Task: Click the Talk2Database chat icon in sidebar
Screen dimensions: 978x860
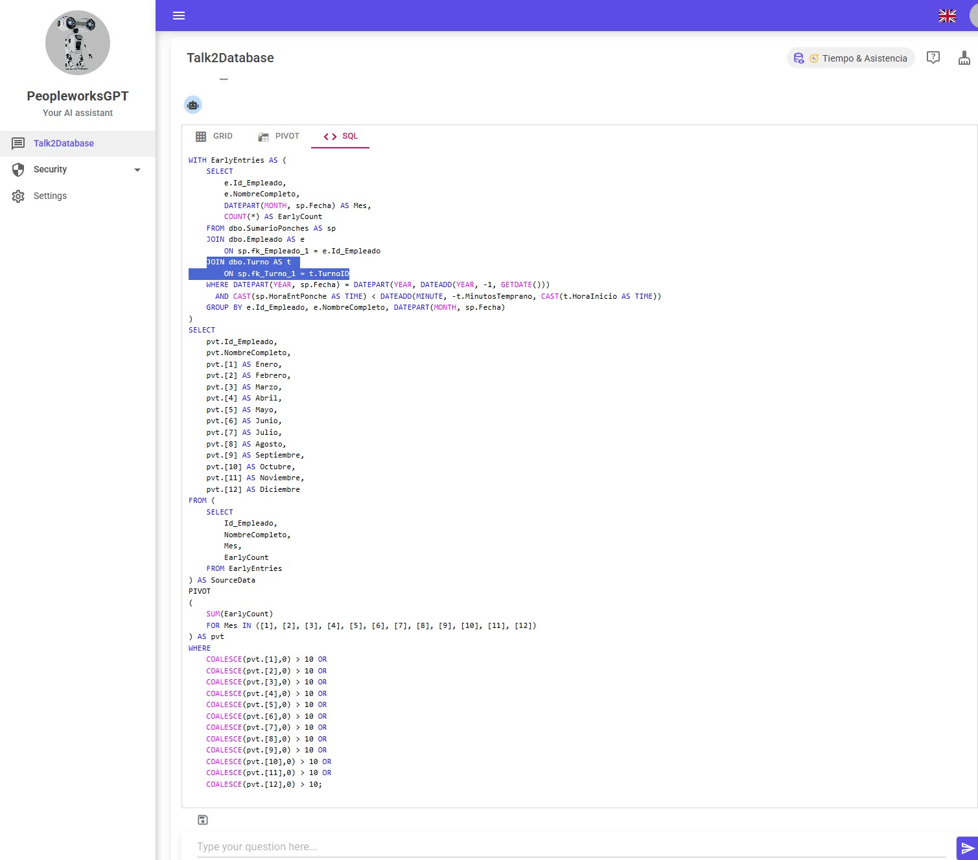Action: click(x=18, y=143)
